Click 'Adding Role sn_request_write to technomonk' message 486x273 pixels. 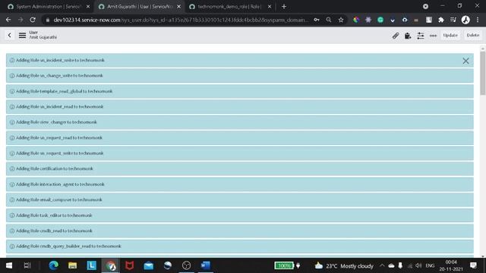click(x=240, y=153)
